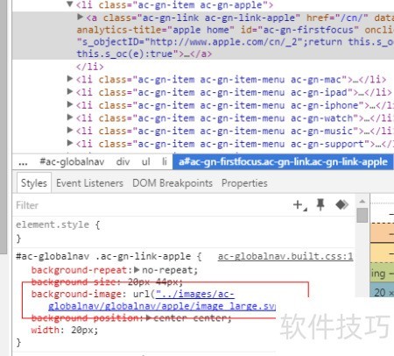Viewport: 394px width, 356px height.
Task: Click the New Style Rule plus icon
Action: click(299, 205)
